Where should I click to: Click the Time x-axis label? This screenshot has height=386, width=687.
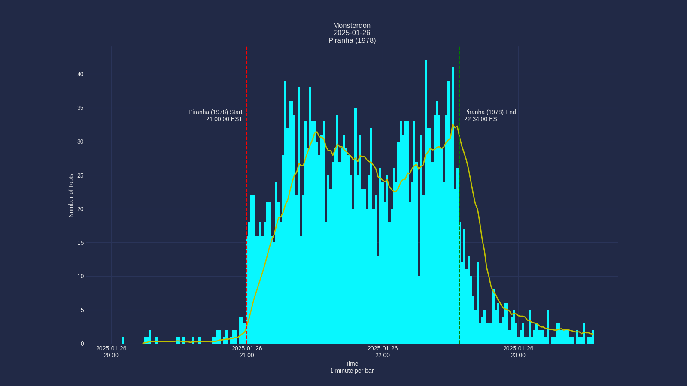[x=352, y=363]
